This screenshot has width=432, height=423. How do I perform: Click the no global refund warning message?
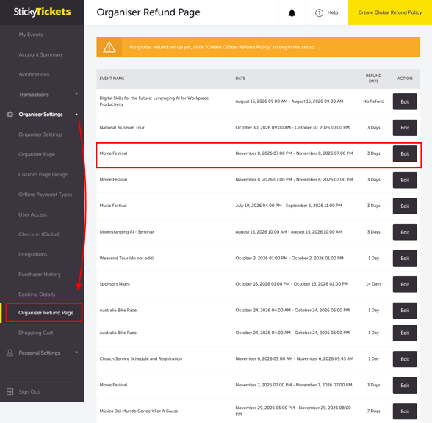coord(222,47)
